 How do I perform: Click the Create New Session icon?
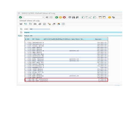click(x=100, y=17)
